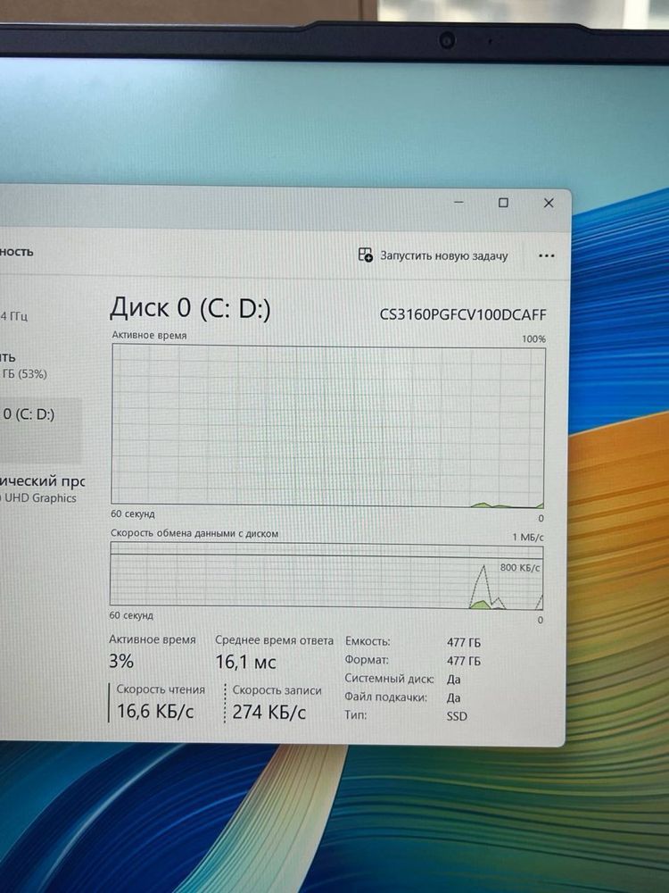Select the memory entry showing 53%
This screenshot has height=893, width=669.
(x=24, y=365)
